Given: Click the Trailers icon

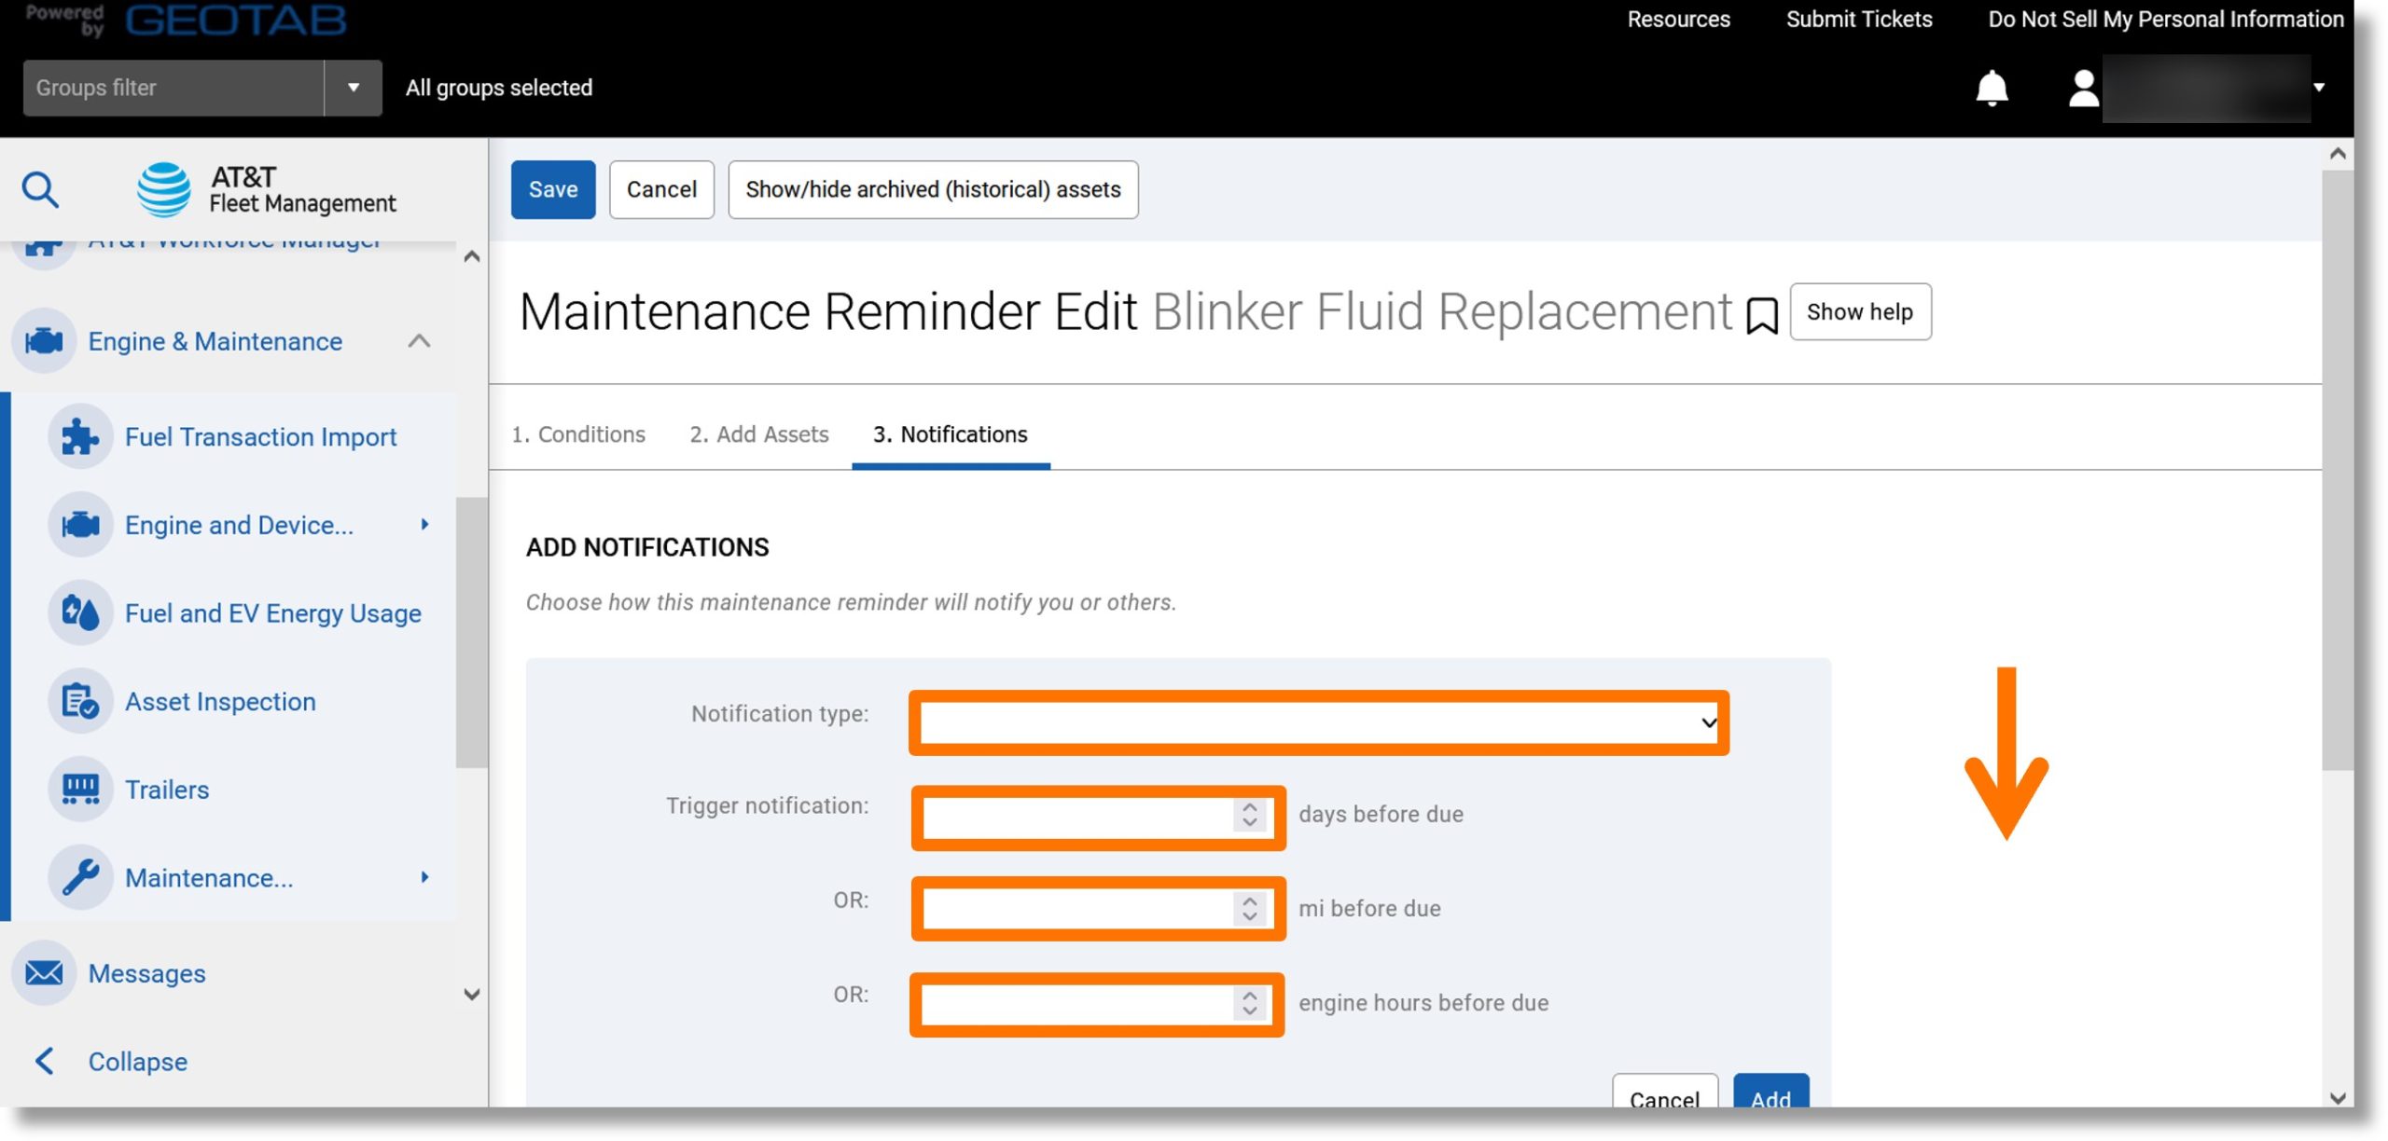Looking at the screenshot, I should (x=79, y=790).
